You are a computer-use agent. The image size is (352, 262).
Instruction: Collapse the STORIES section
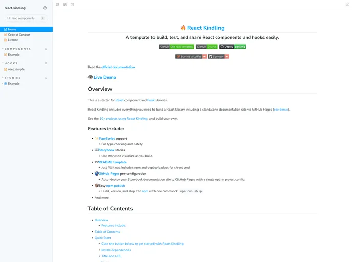click(12, 78)
